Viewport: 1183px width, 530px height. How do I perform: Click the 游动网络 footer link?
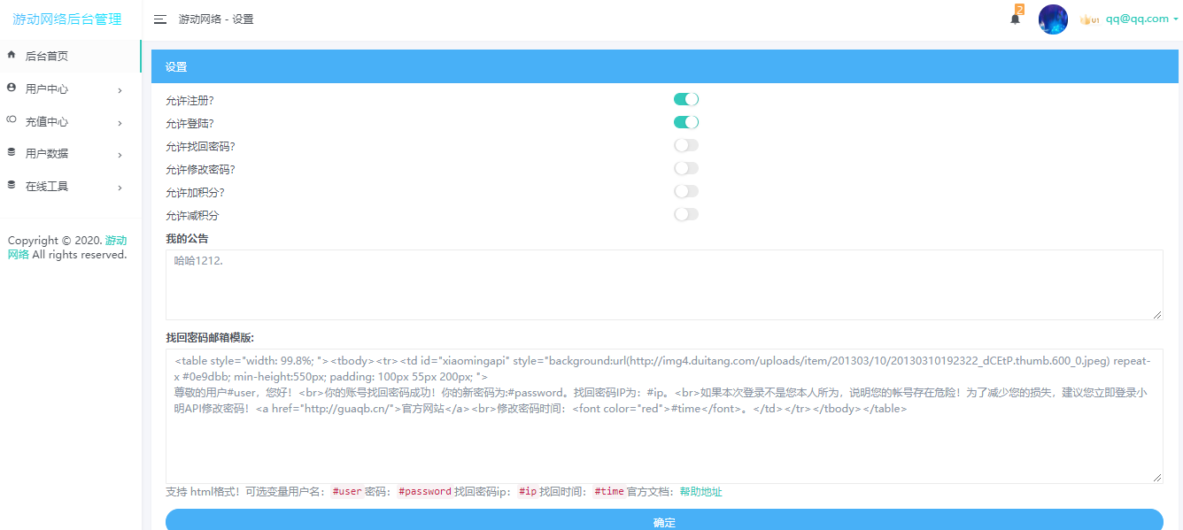click(116, 241)
